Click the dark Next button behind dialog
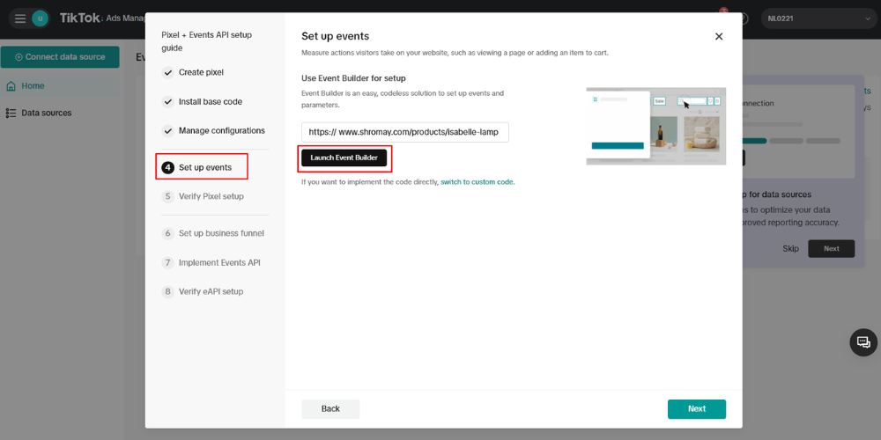 point(831,249)
